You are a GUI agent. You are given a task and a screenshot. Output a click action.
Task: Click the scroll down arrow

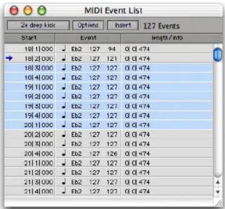pyautogui.click(x=218, y=192)
